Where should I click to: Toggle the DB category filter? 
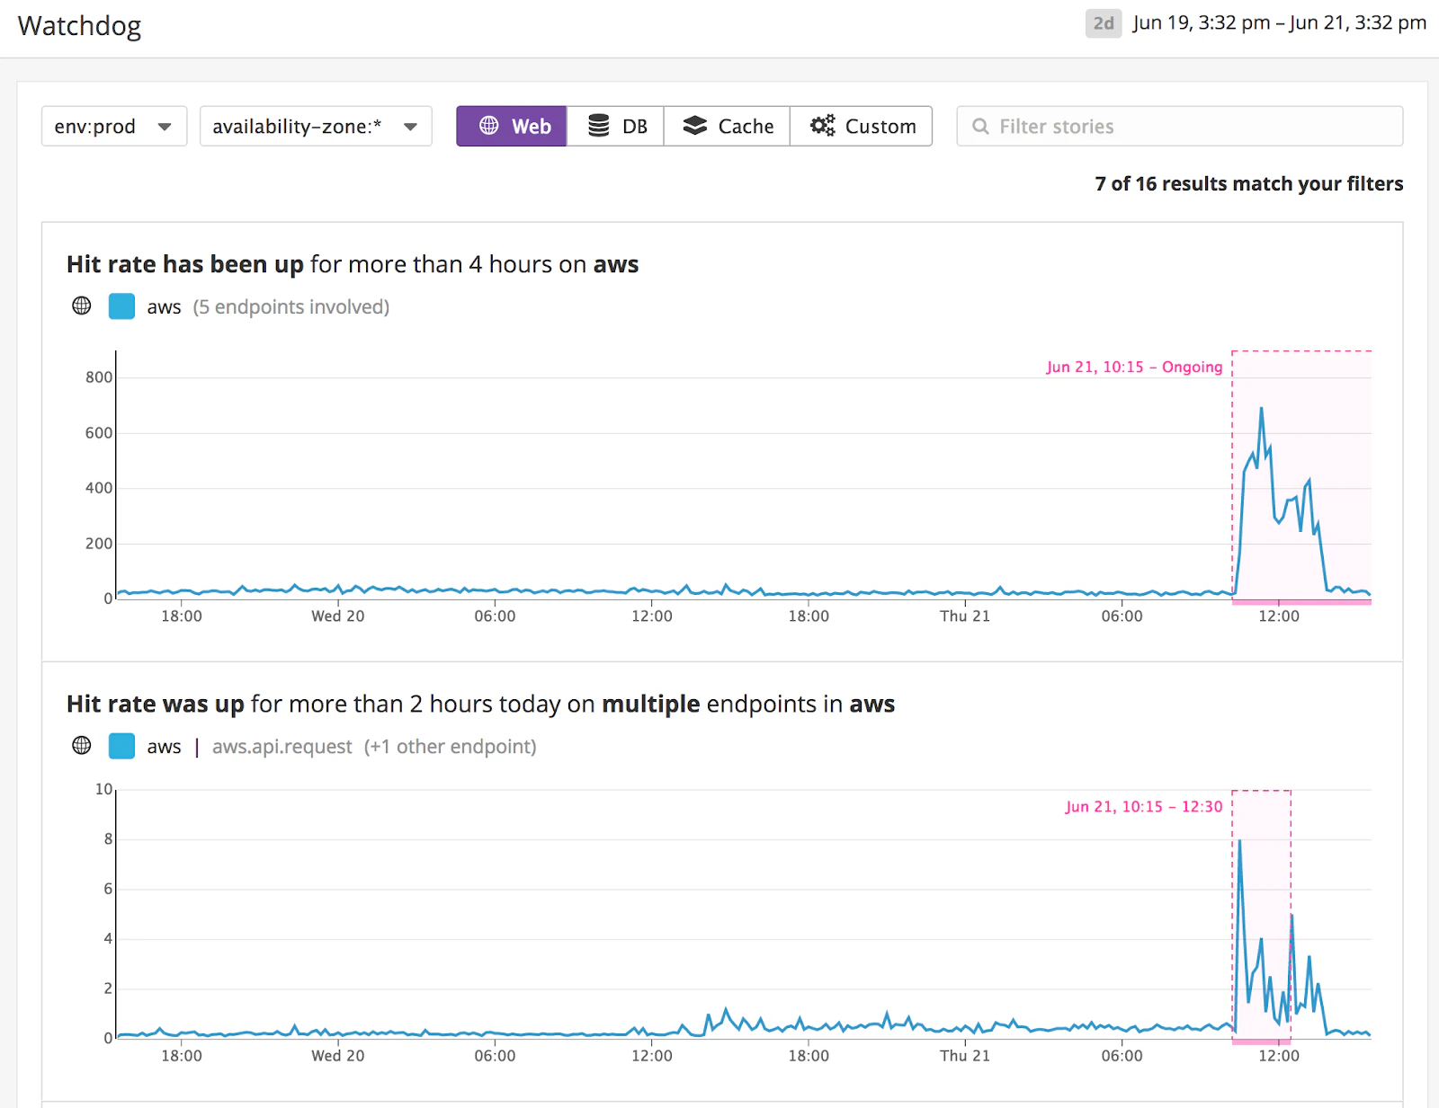pyautogui.click(x=616, y=126)
